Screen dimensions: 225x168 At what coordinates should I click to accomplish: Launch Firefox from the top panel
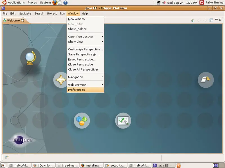pos(55,3)
